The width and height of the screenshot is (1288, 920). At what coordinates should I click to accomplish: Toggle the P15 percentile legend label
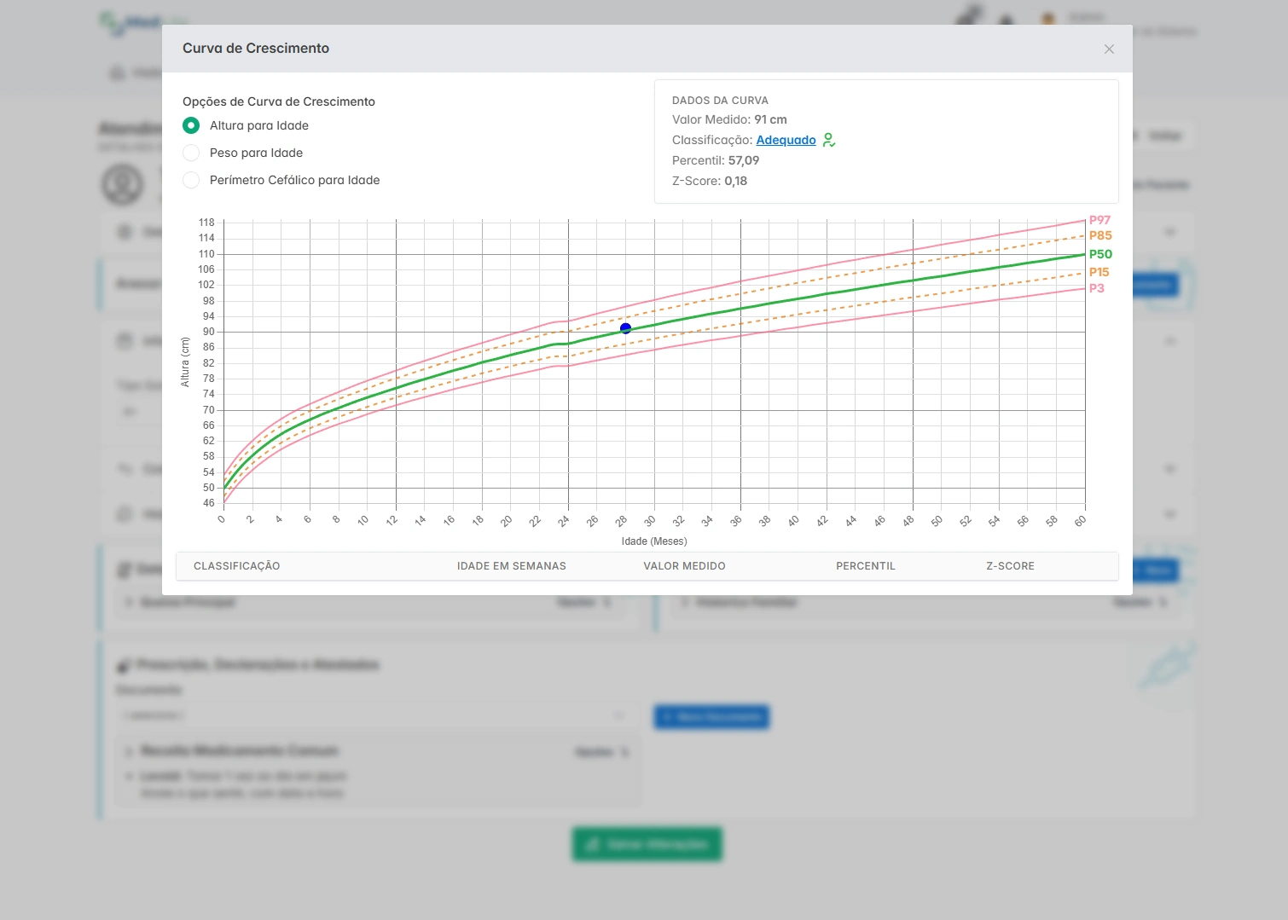(1099, 272)
